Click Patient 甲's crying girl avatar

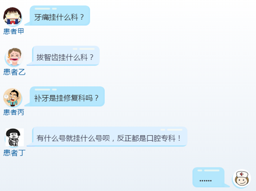pos(13,17)
